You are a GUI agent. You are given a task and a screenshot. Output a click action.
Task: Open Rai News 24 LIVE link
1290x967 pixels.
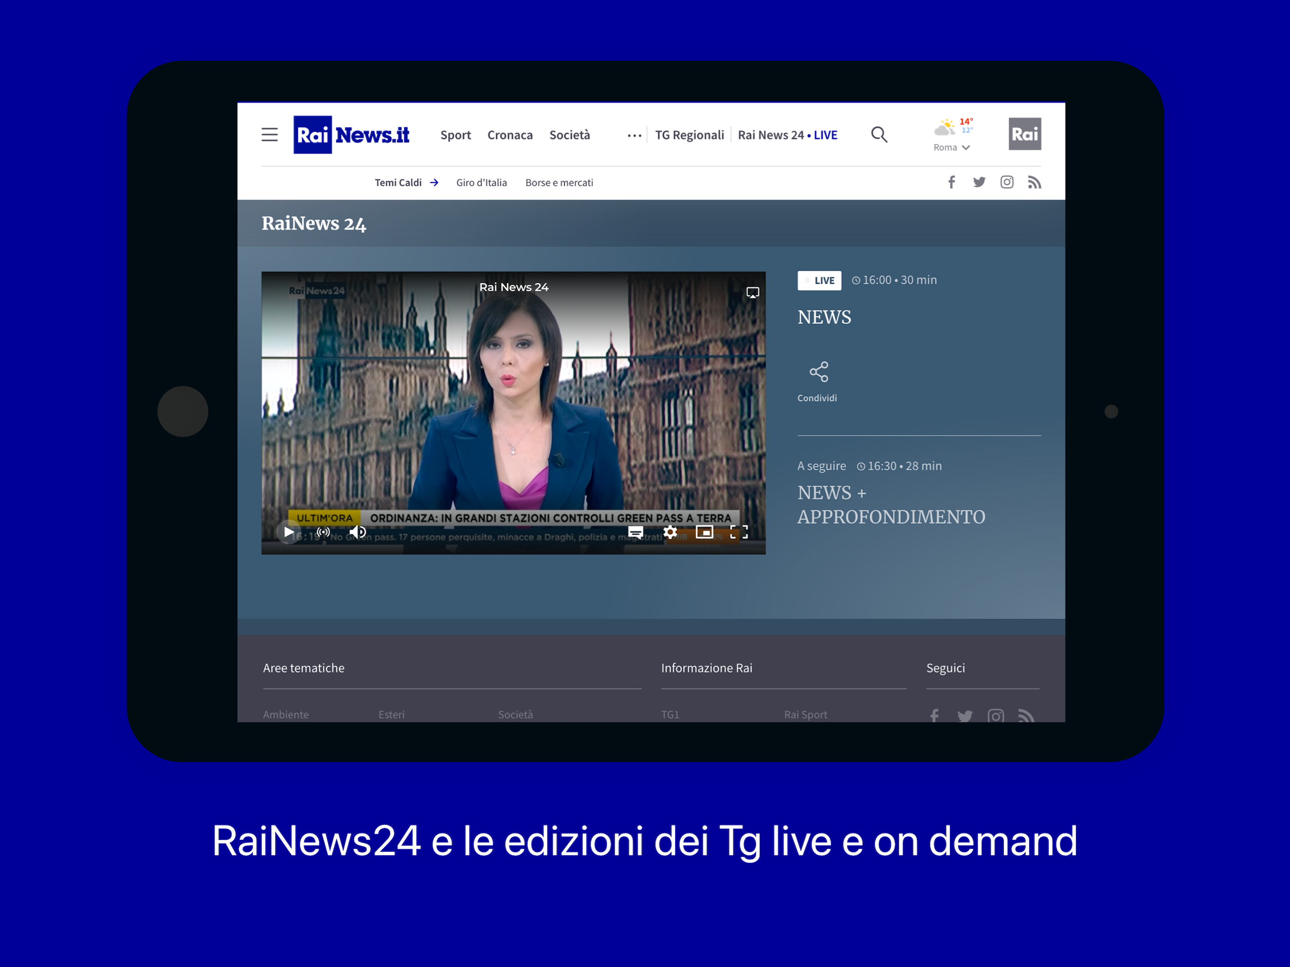tap(787, 136)
